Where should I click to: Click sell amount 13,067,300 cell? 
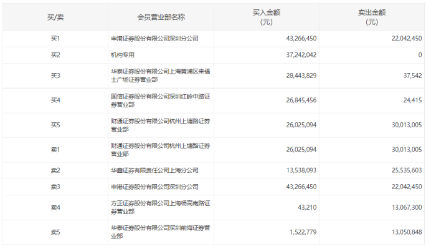(x=407, y=207)
